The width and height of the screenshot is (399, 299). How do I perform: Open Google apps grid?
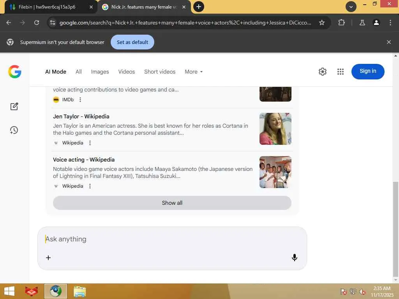click(x=341, y=72)
